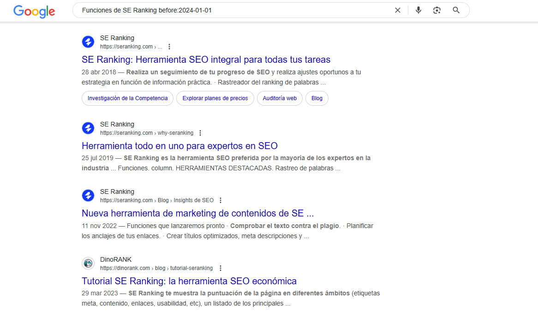The width and height of the screenshot is (538, 312).
Task: Open 'Herramienta todo en uno para expertos' result
Action: point(179,146)
